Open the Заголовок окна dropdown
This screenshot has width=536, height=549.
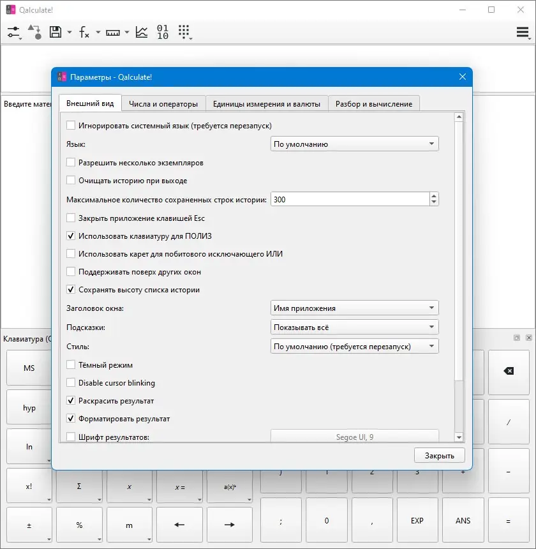click(x=354, y=308)
